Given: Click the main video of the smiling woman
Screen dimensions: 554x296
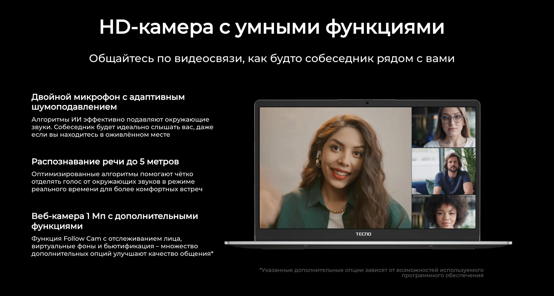Looking at the screenshot, I should click(335, 168).
